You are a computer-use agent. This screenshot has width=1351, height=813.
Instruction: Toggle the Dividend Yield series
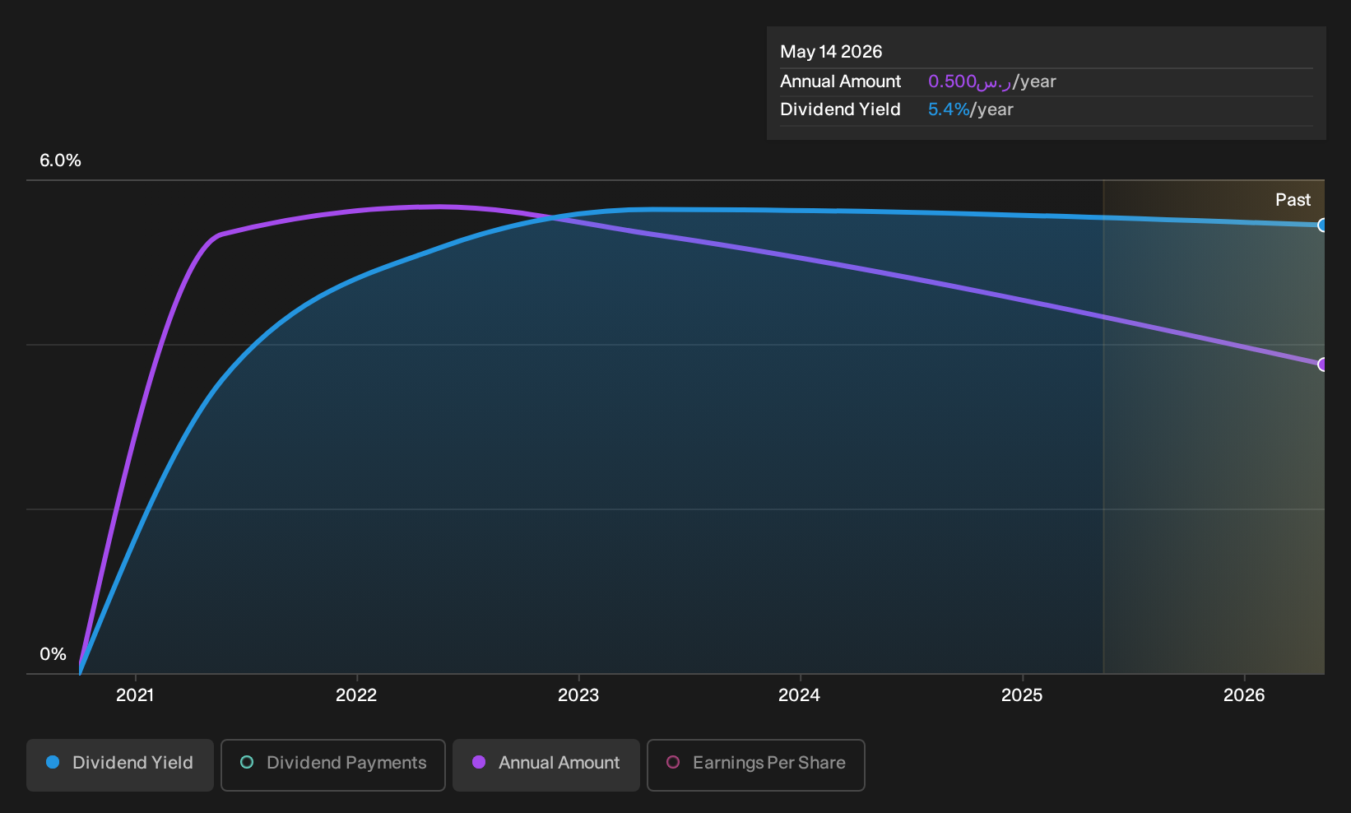[x=120, y=764]
